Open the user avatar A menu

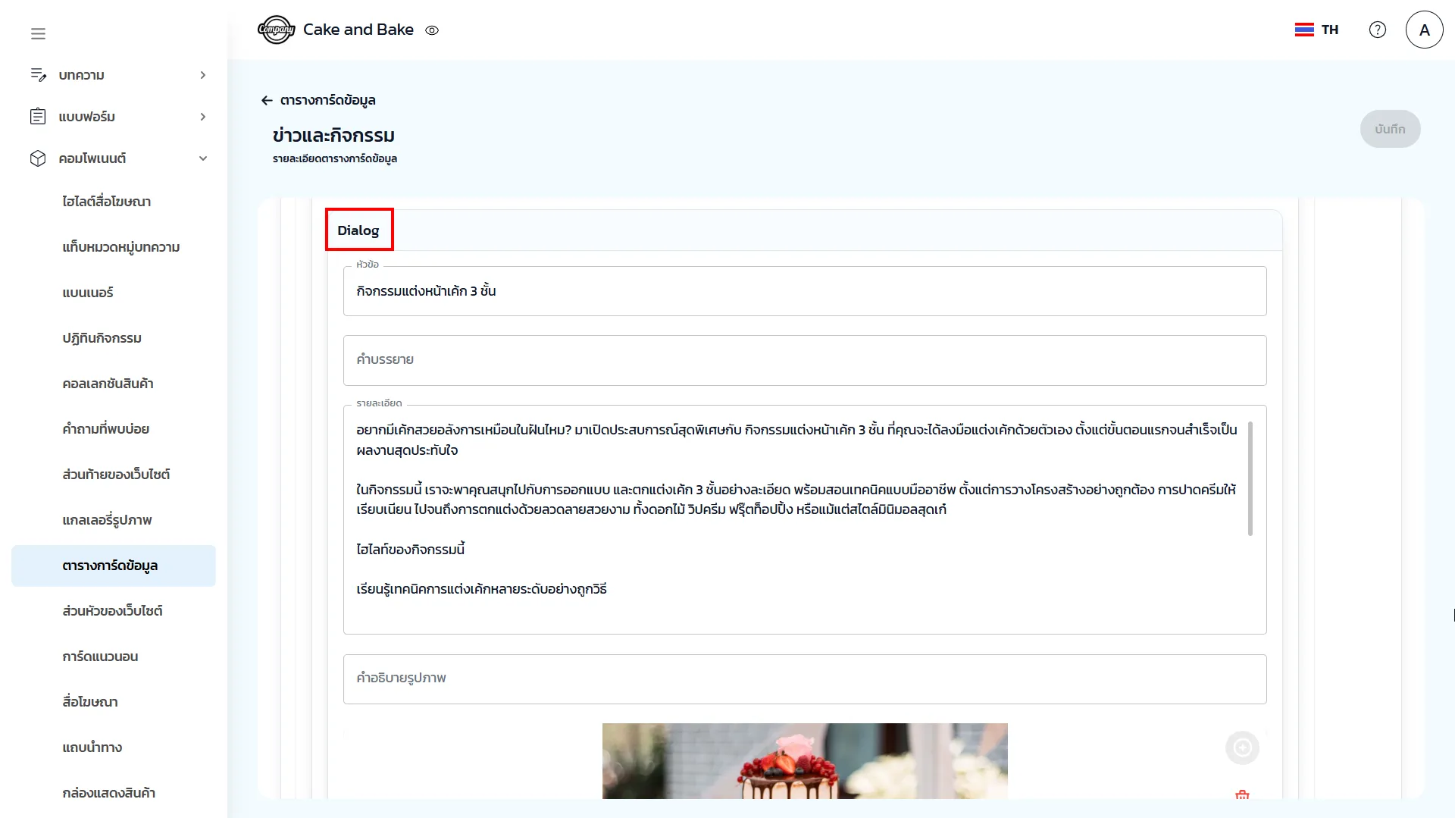pyautogui.click(x=1424, y=30)
